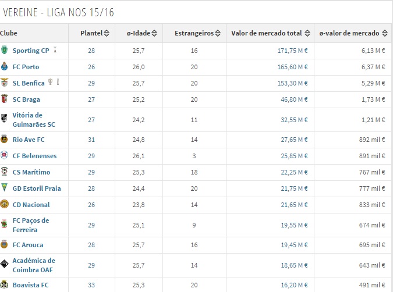The width and height of the screenshot is (393, 292).
Task: Click CF Belenenses foreigners value 3
Action: point(194,156)
